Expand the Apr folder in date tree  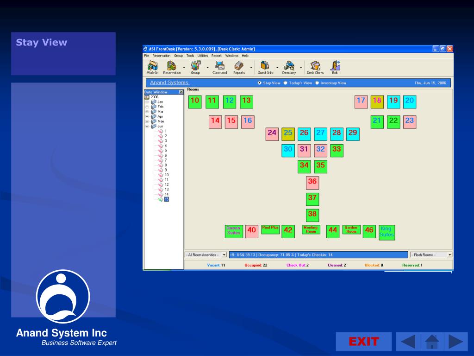click(147, 116)
